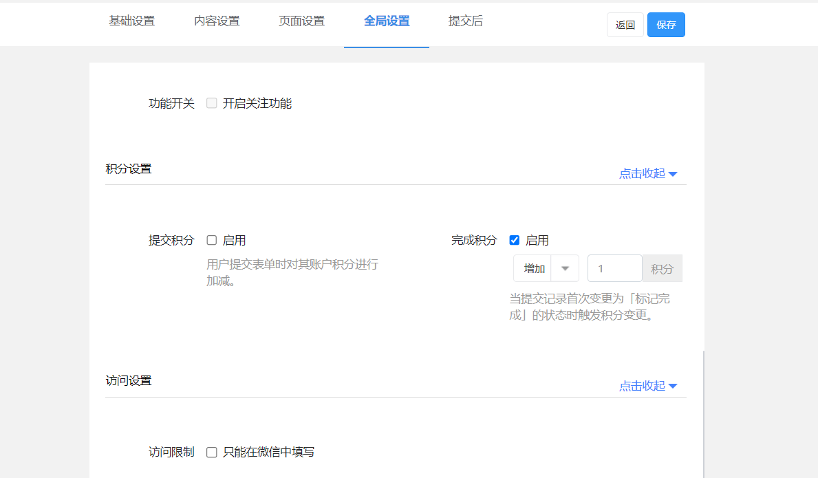Click the 完成积分 points number input field
Image resolution: width=818 pixels, height=478 pixels.
[614, 268]
